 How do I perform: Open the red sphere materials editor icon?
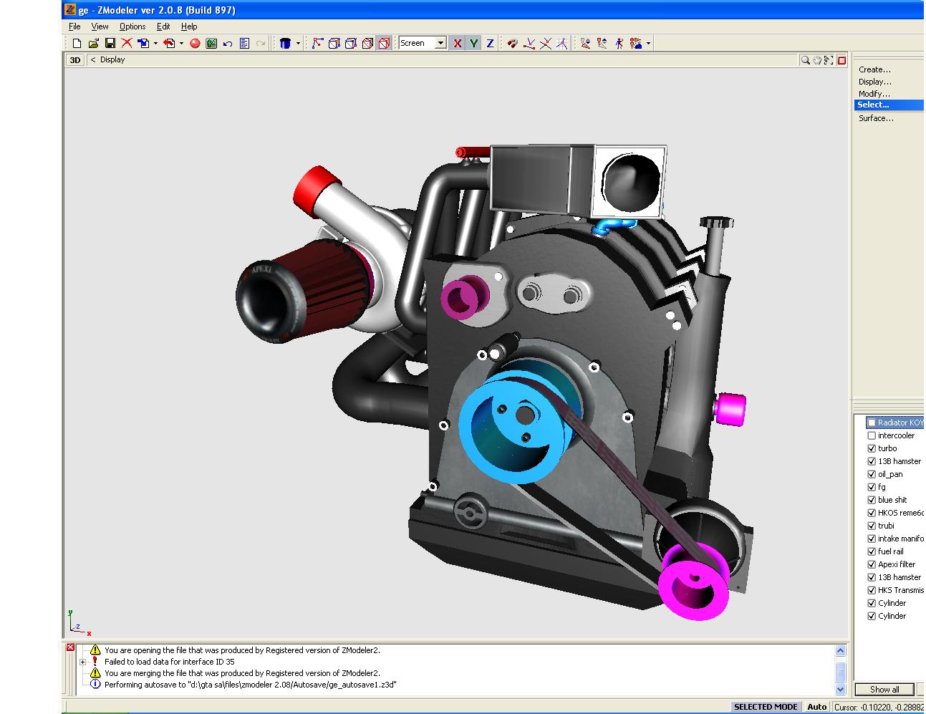194,44
